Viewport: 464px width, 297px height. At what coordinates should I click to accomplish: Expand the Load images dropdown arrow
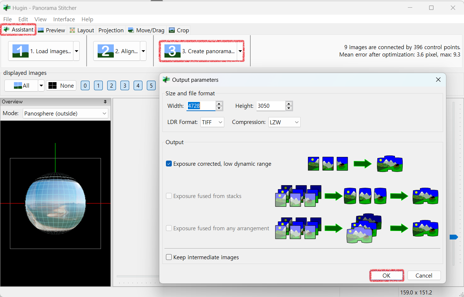(76, 51)
